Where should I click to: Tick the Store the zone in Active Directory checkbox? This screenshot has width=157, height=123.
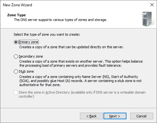click(16, 92)
